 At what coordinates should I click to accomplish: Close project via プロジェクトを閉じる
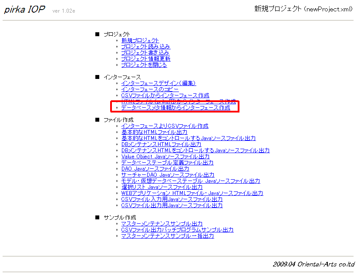pos(144,65)
